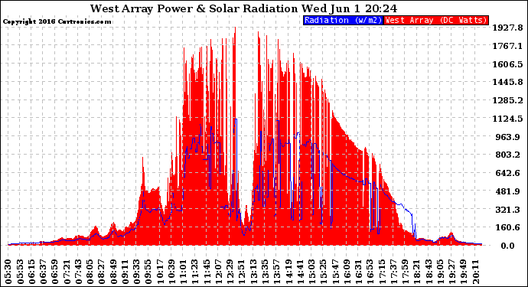Image resolution: width=528 pixels, height=287 pixels.
Task: Click the chart title 'West Array Power & Solar Radiation'
Action: pos(194,8)
